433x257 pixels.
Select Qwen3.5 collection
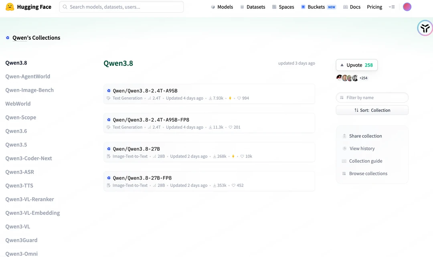pos(16,145)
